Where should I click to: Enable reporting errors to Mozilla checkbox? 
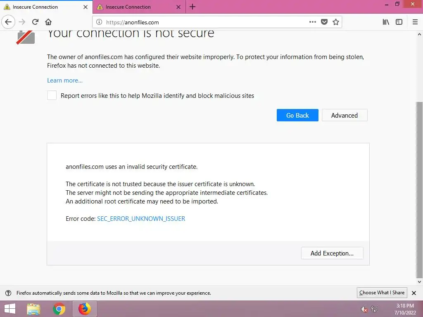click(x=52, y=95)
